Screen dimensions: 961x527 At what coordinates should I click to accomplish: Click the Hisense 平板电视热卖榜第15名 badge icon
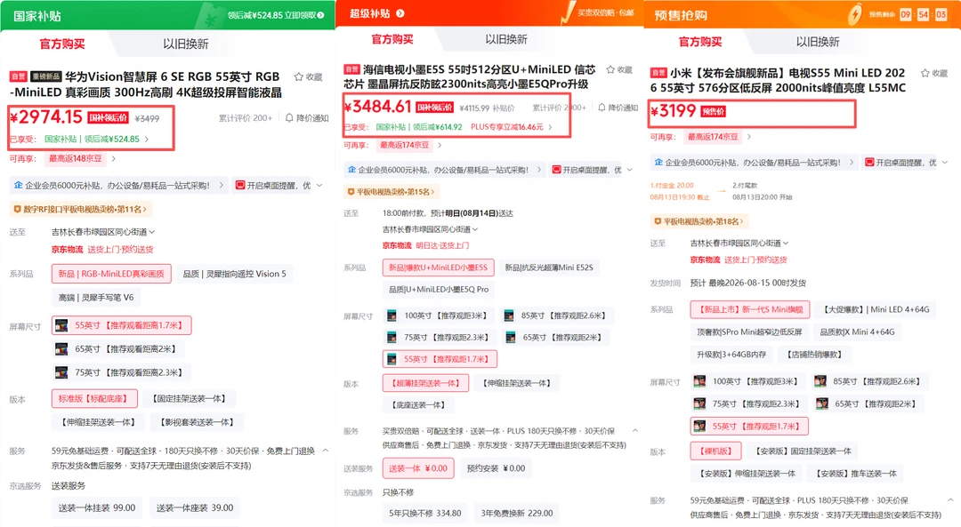351,192
